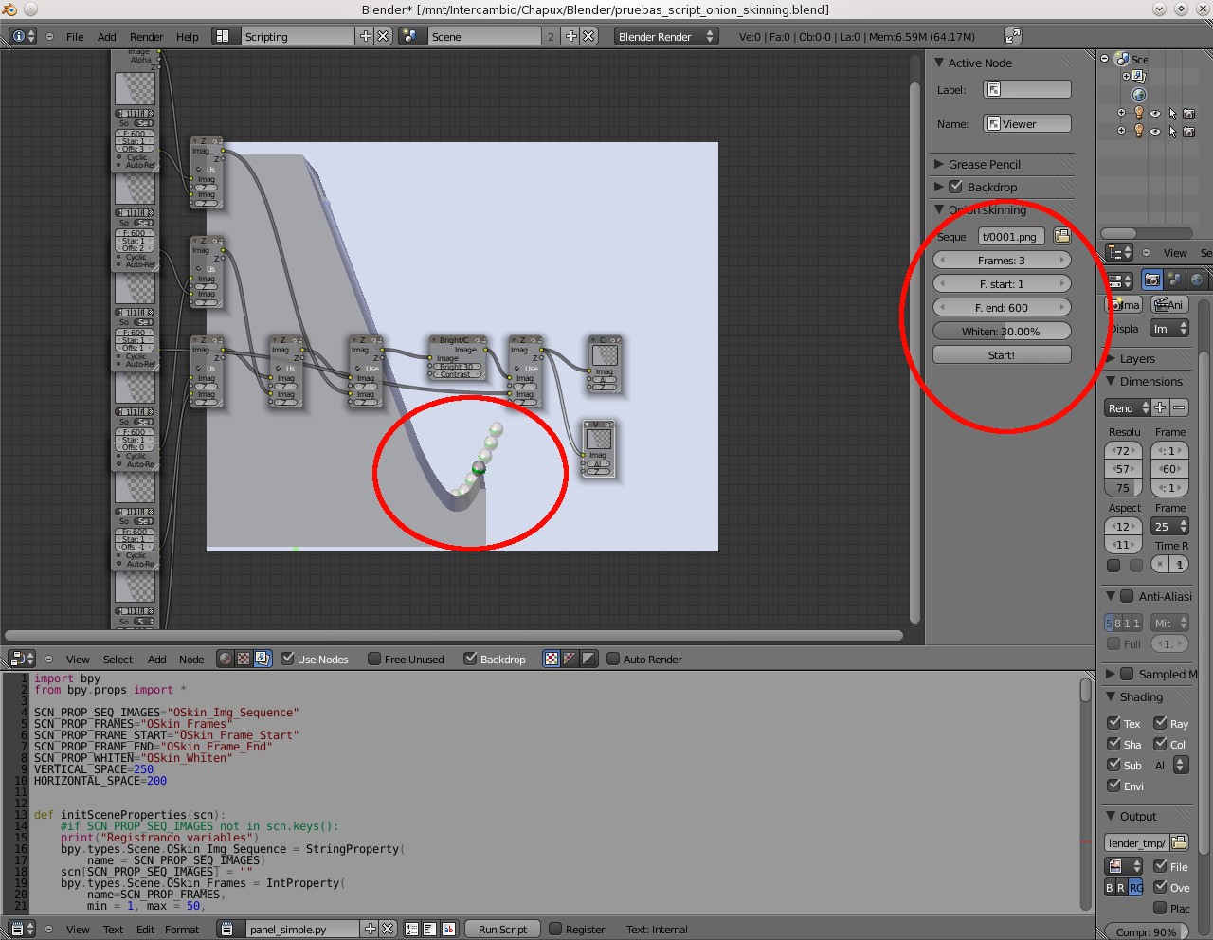Click the node Name field showing Viewer
The height and width of the screenshot is (940, 1213).
pyautogui.click(x=1027, y=123)
